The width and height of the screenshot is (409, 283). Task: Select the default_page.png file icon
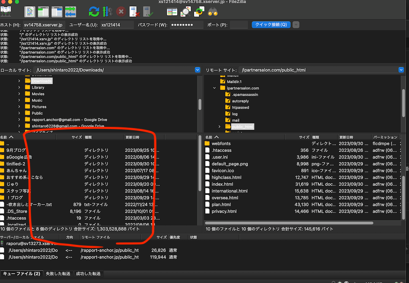[x=207, y=164]
